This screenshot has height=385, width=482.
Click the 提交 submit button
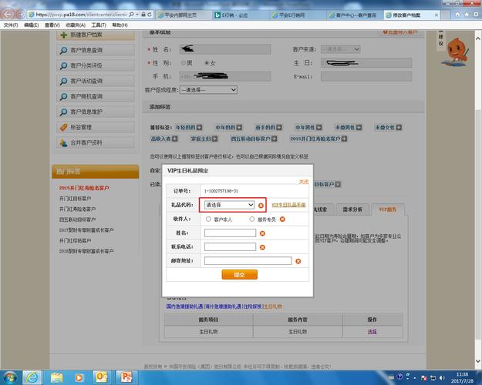239,274
